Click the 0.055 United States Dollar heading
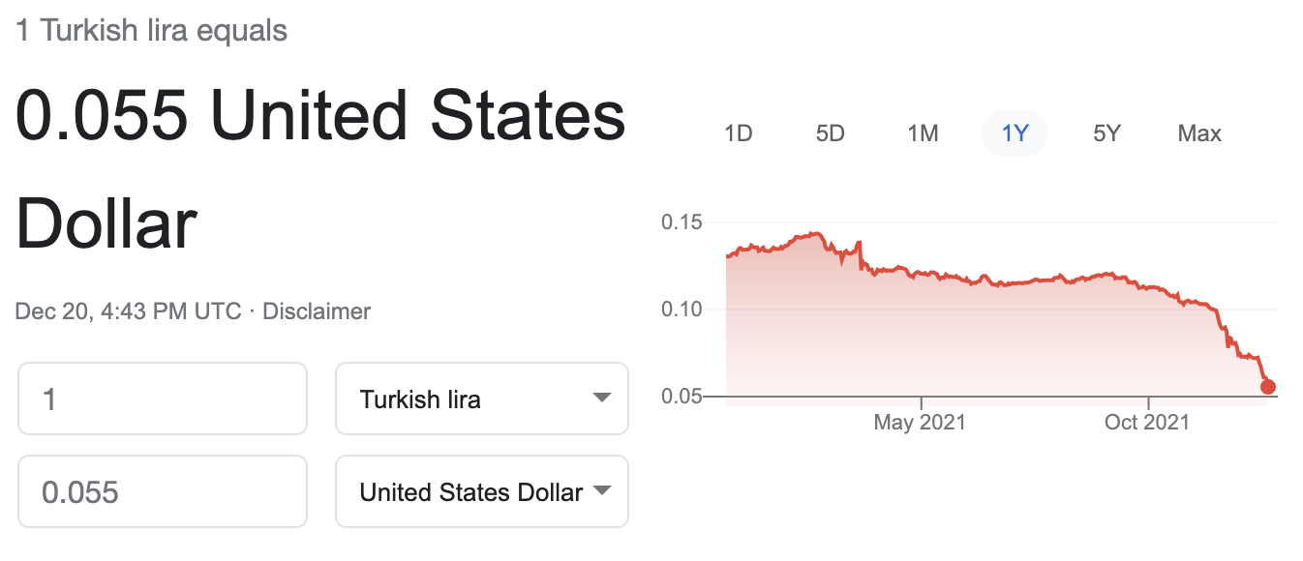 pyautogui.click(x=320, y=170)
